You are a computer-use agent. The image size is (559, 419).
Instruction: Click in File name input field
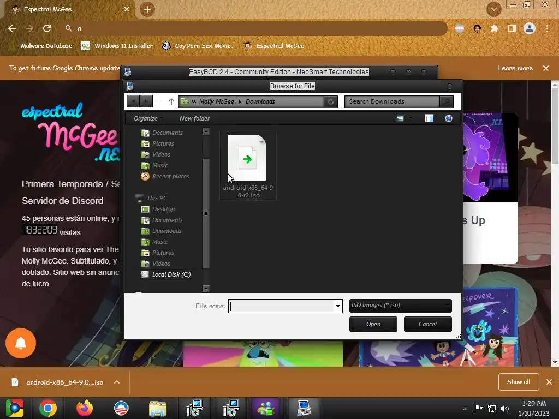point(281,306)
